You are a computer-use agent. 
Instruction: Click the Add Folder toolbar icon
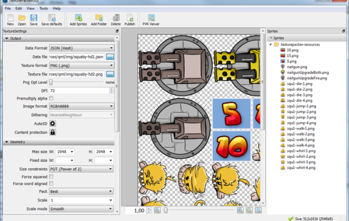pyautogui.click(x=99, y=20)
